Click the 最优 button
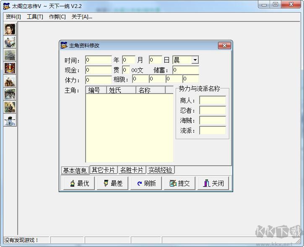 pyautogui.click(x=79, y=183)
